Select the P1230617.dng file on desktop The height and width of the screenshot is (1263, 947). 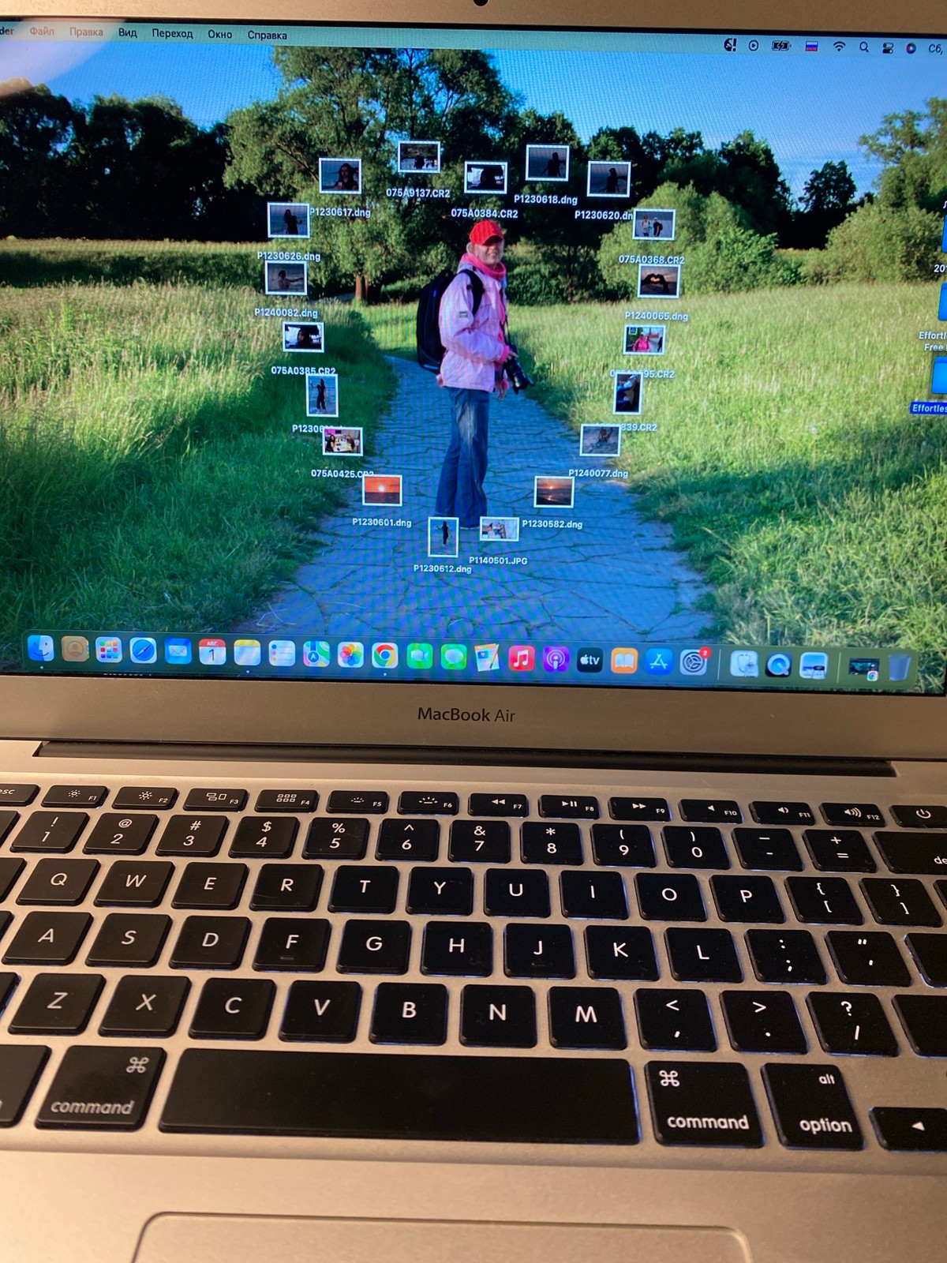tap(340, 175)
